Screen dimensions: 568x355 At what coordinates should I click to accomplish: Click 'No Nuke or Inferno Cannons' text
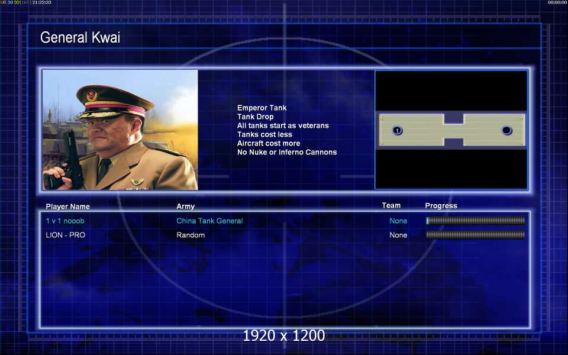[x=287, y=152]
